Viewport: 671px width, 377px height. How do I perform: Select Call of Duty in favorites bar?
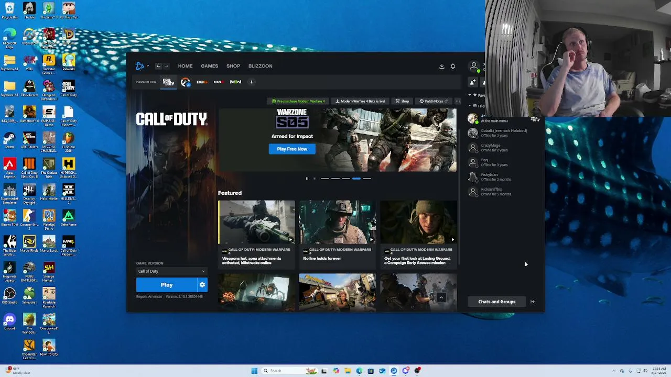[168, 82]
